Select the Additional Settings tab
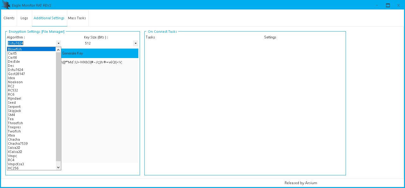The height and width of the screenshot is (188, 405). tap(49, 18)
